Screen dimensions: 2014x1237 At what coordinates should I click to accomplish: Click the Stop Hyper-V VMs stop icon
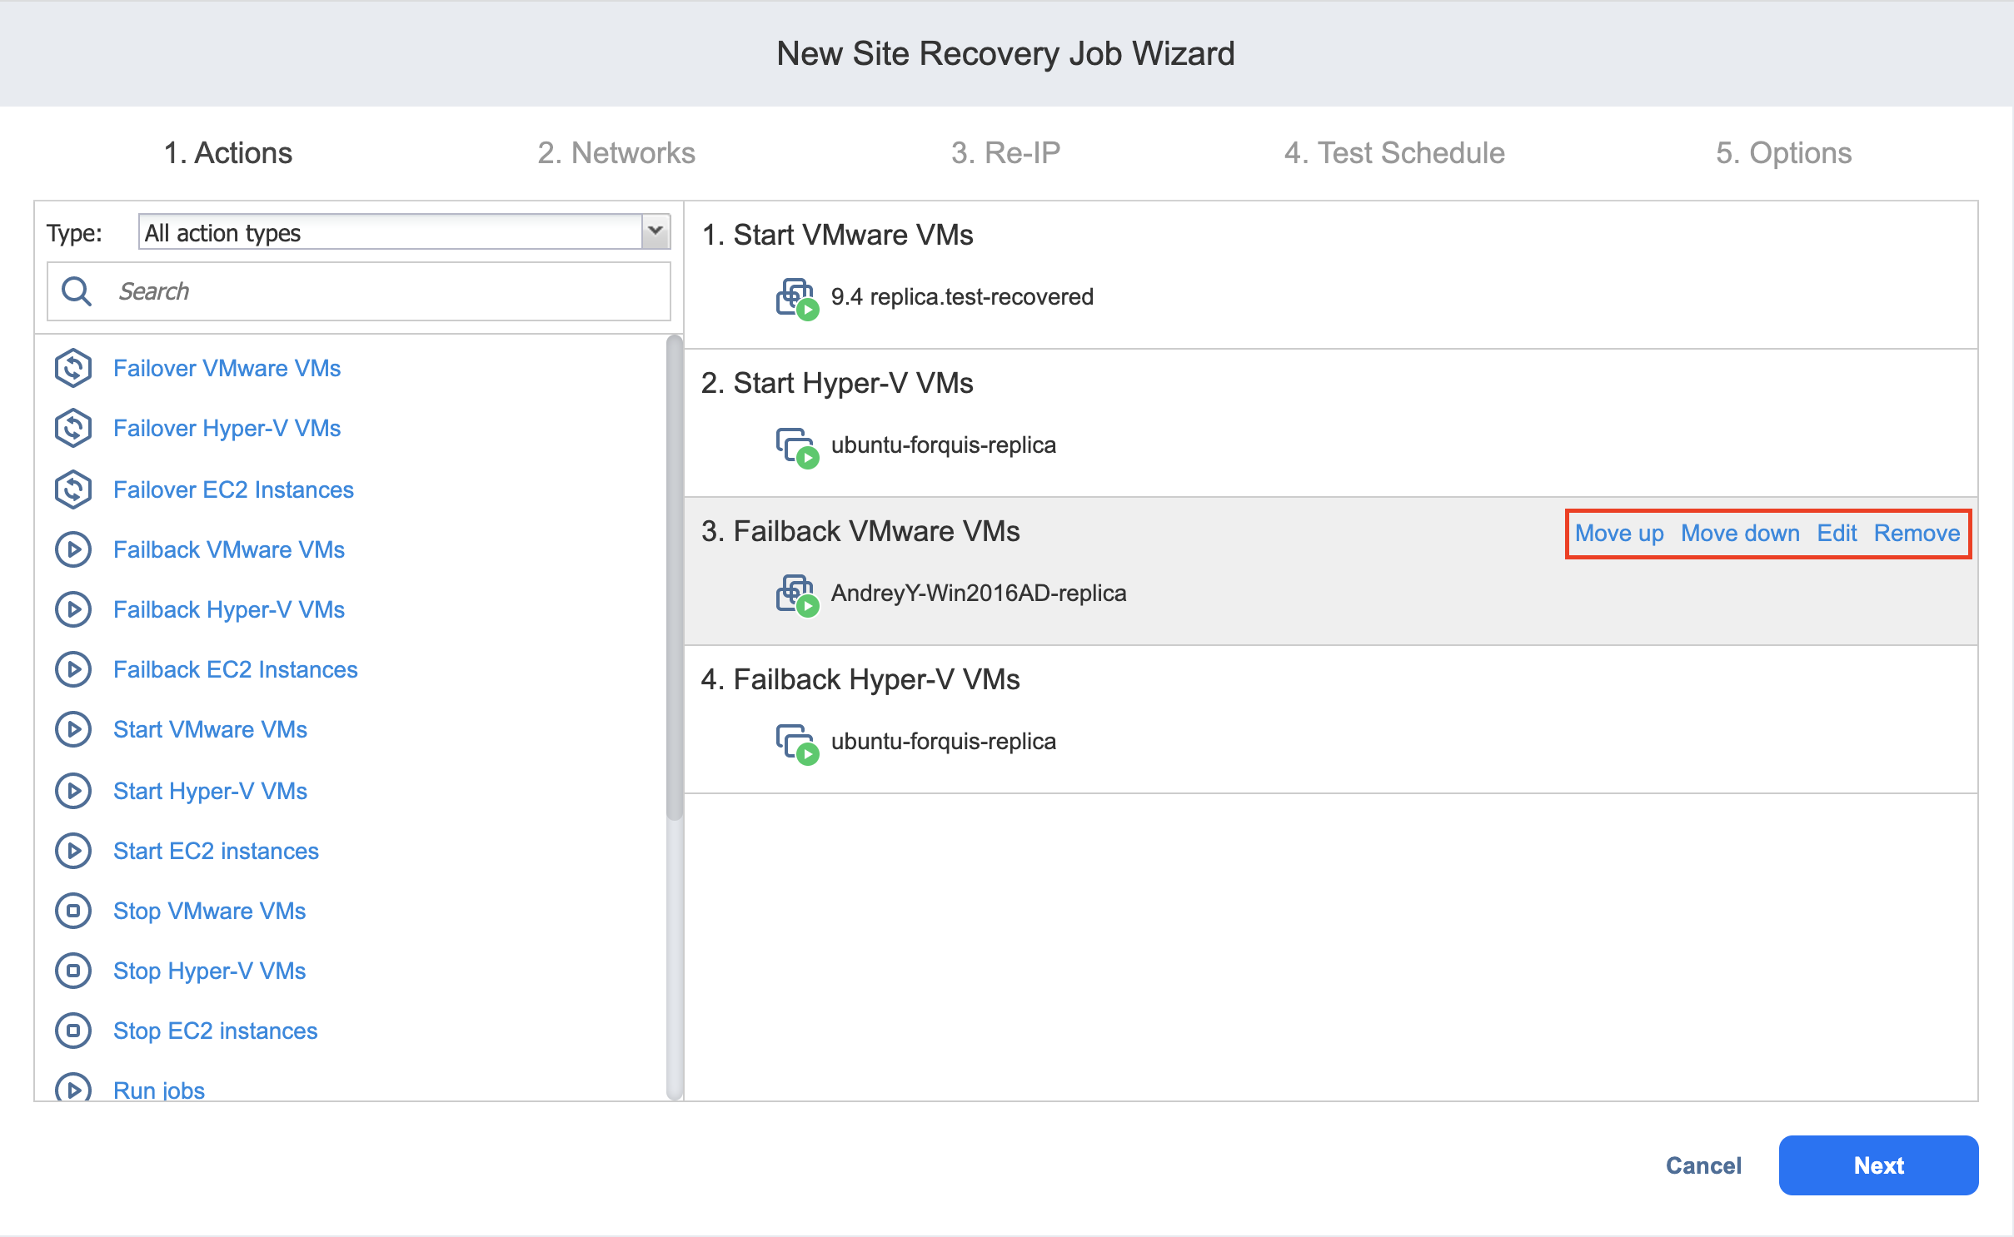coord(73,971)
